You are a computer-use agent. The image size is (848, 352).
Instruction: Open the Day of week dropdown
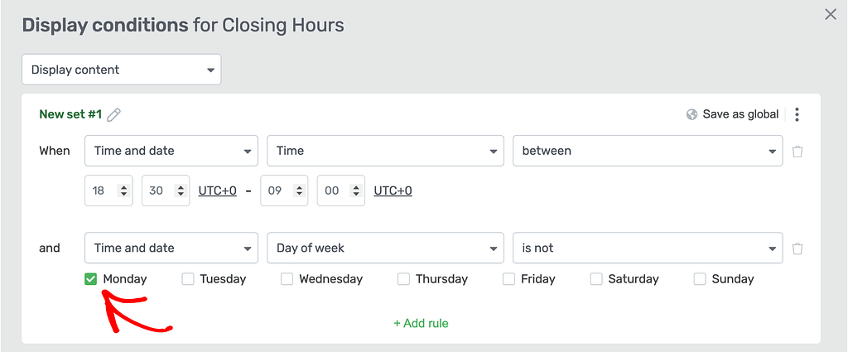[x=386, y=248]
